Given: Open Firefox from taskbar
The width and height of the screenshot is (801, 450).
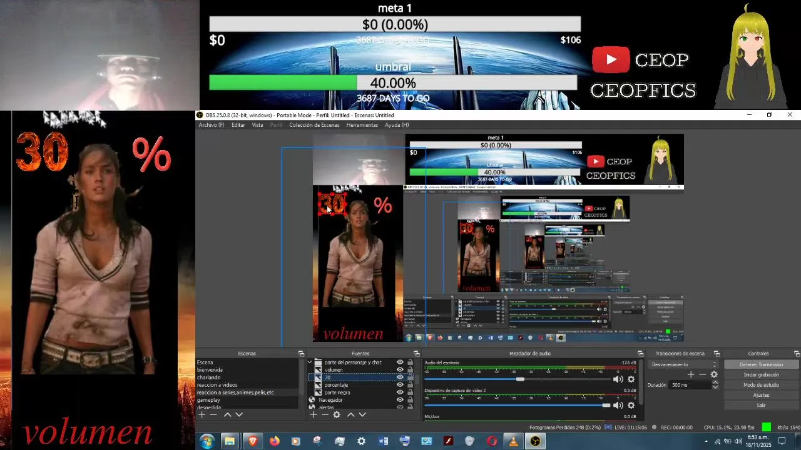Looking at the screenshot, I should (274, 441).
